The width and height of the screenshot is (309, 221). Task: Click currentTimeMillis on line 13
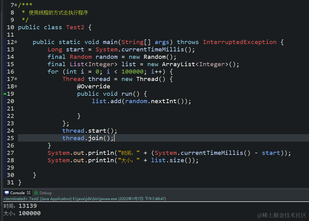(x=152, y=50)
